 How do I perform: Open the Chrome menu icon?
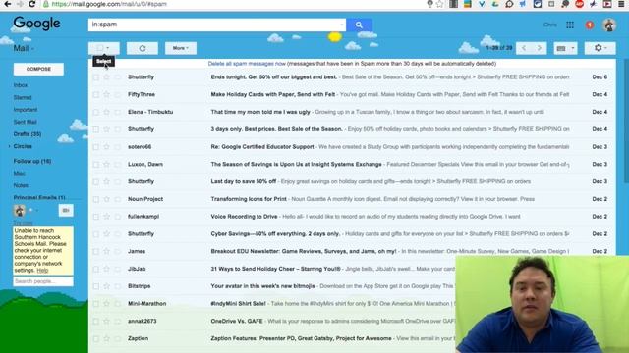(621, 4)
